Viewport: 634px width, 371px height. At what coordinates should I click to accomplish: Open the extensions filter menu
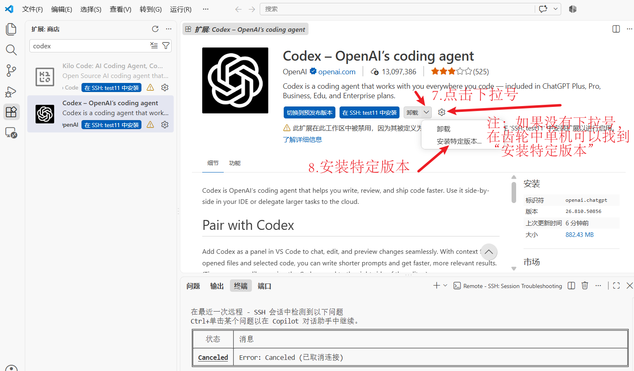click(x=166, y=45)
